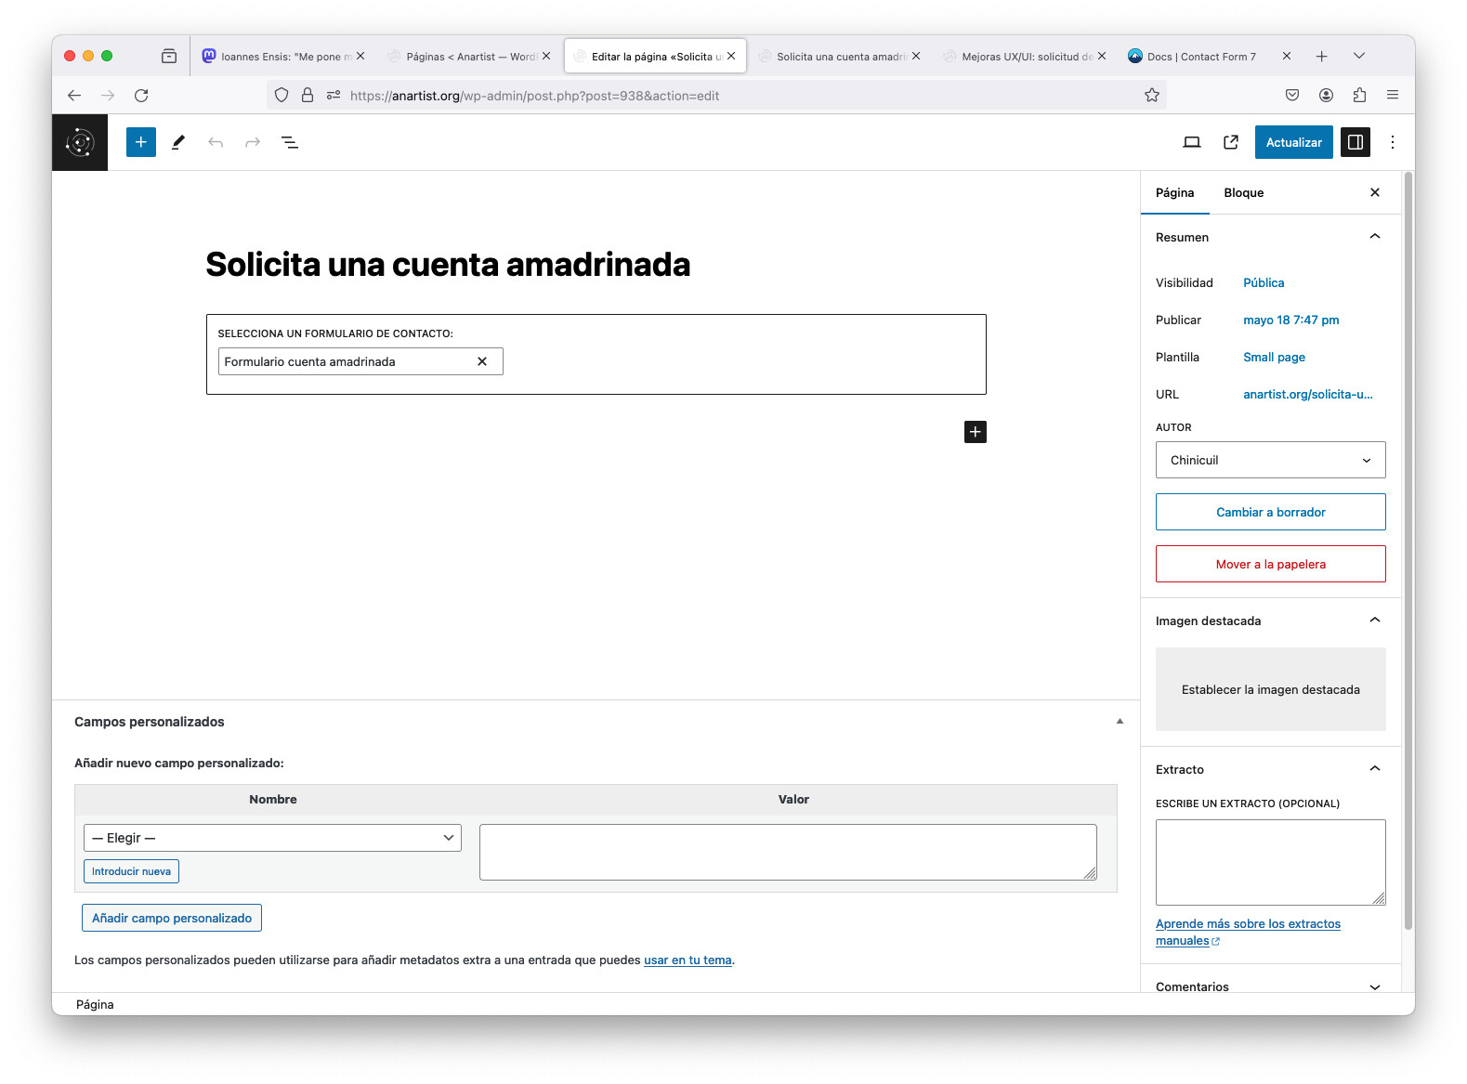Click Mover a la papelera button
This screenshot has width=1467, height=1084.
click(1270, 564)
